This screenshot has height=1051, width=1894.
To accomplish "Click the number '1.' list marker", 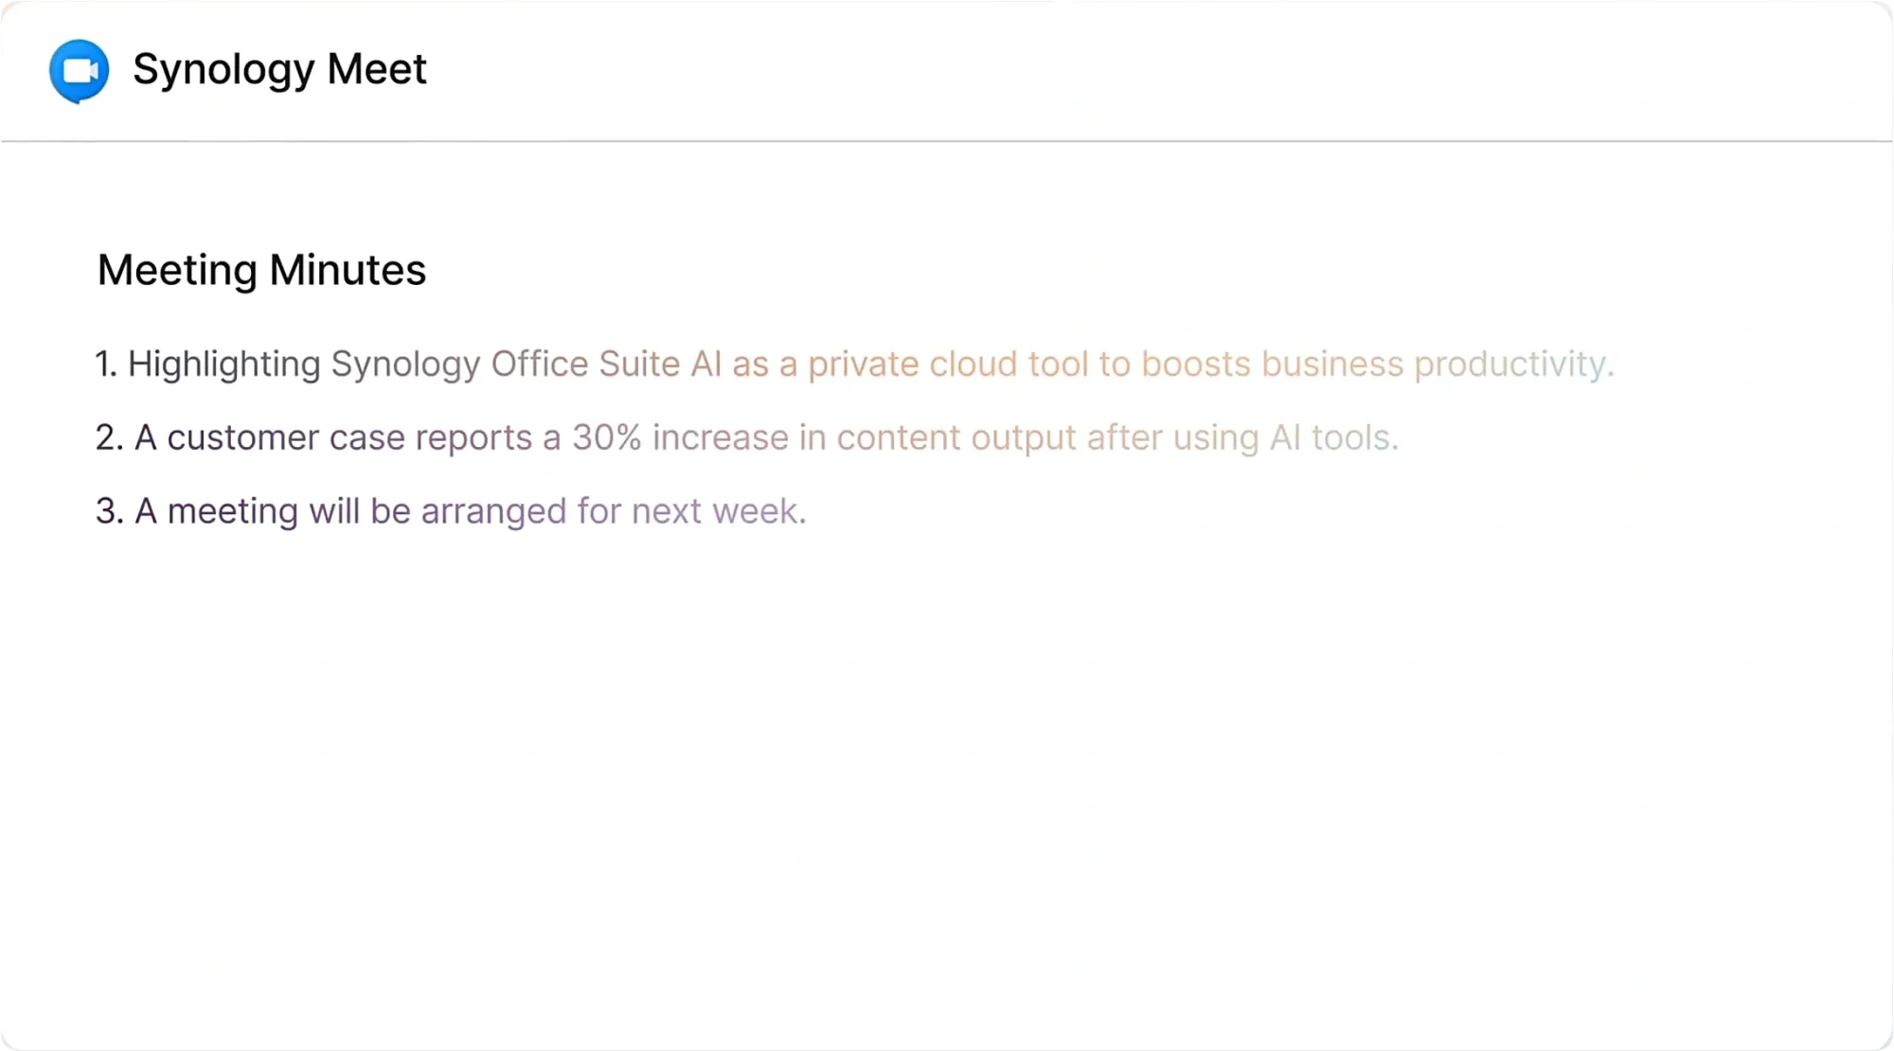I will pyautogui.click(x=106, y=365).
